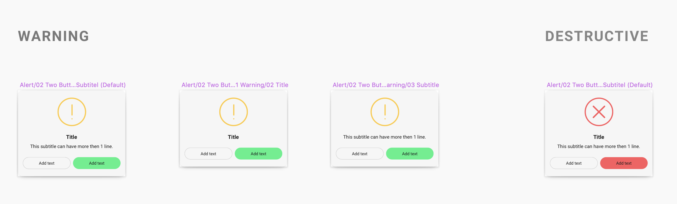Select the circled exclamation mark under the WARNING heading
The width and height of the screenshot is (677, 204).
tap(72, 112)
